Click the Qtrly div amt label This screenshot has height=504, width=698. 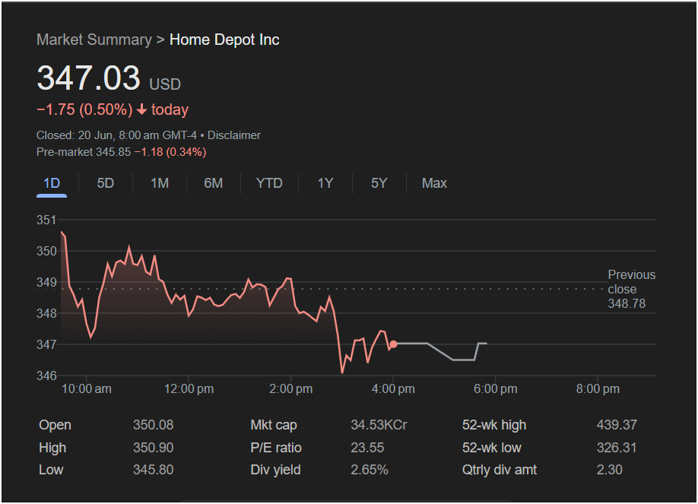click(500, 470)
